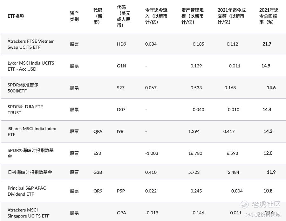
Task: Click total return value 12.0
Action: click(268, 153)
